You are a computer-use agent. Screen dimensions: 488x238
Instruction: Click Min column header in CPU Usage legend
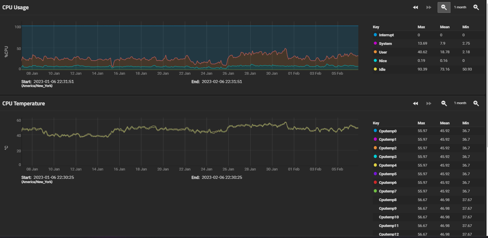click(466, 27)
